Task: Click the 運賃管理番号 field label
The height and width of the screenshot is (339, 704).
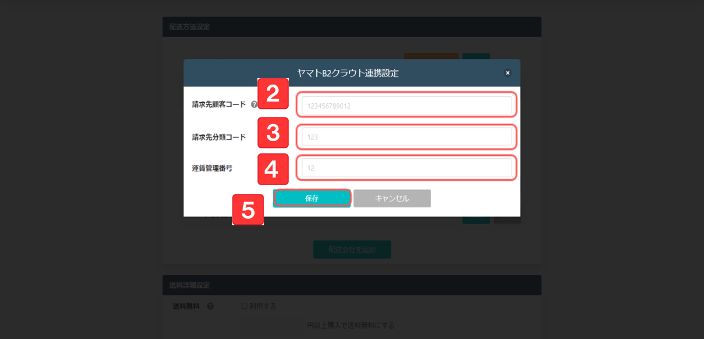Action: [212, 168]
